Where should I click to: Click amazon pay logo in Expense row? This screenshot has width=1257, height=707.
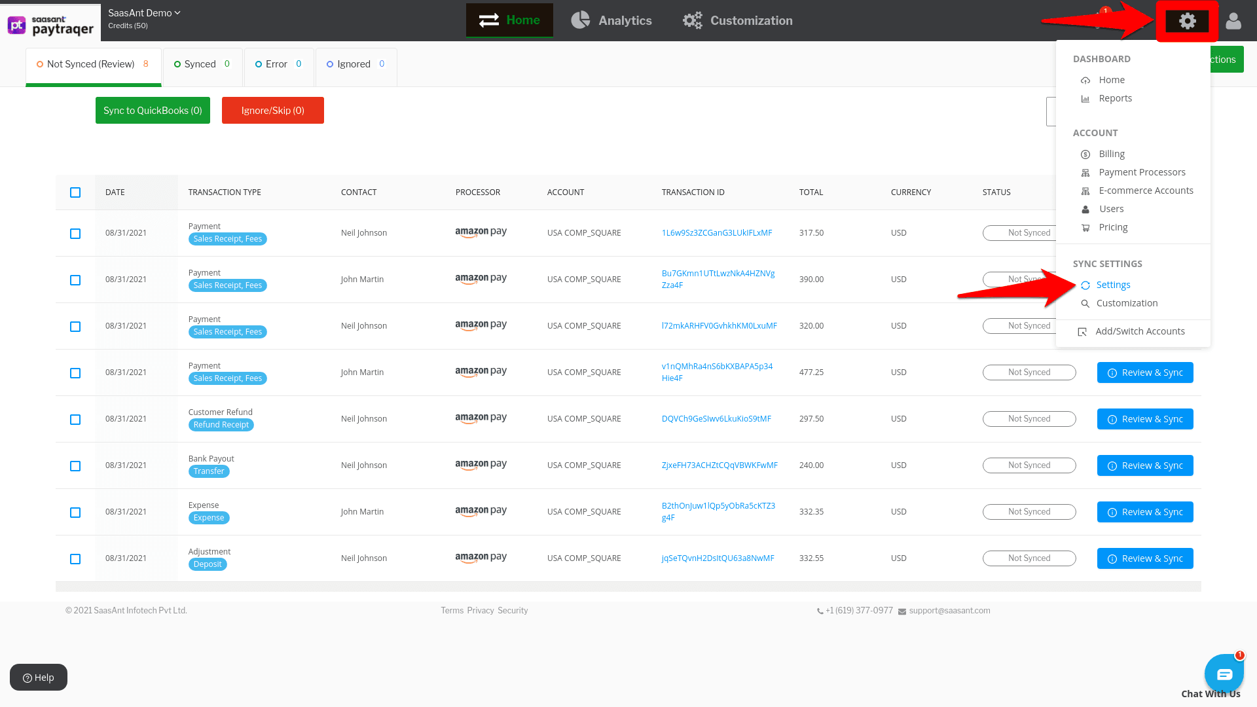481,511
